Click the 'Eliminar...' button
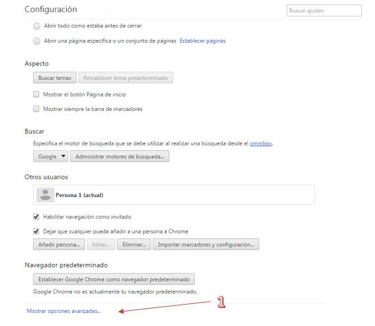375x326 pixels. pos(134,244)
